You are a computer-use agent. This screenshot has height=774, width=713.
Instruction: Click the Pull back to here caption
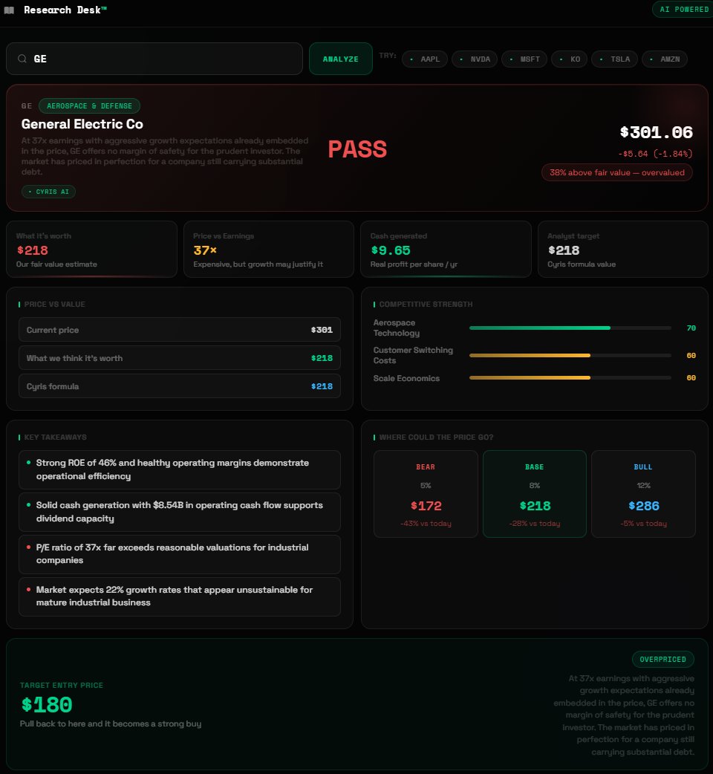coord(111,723)
